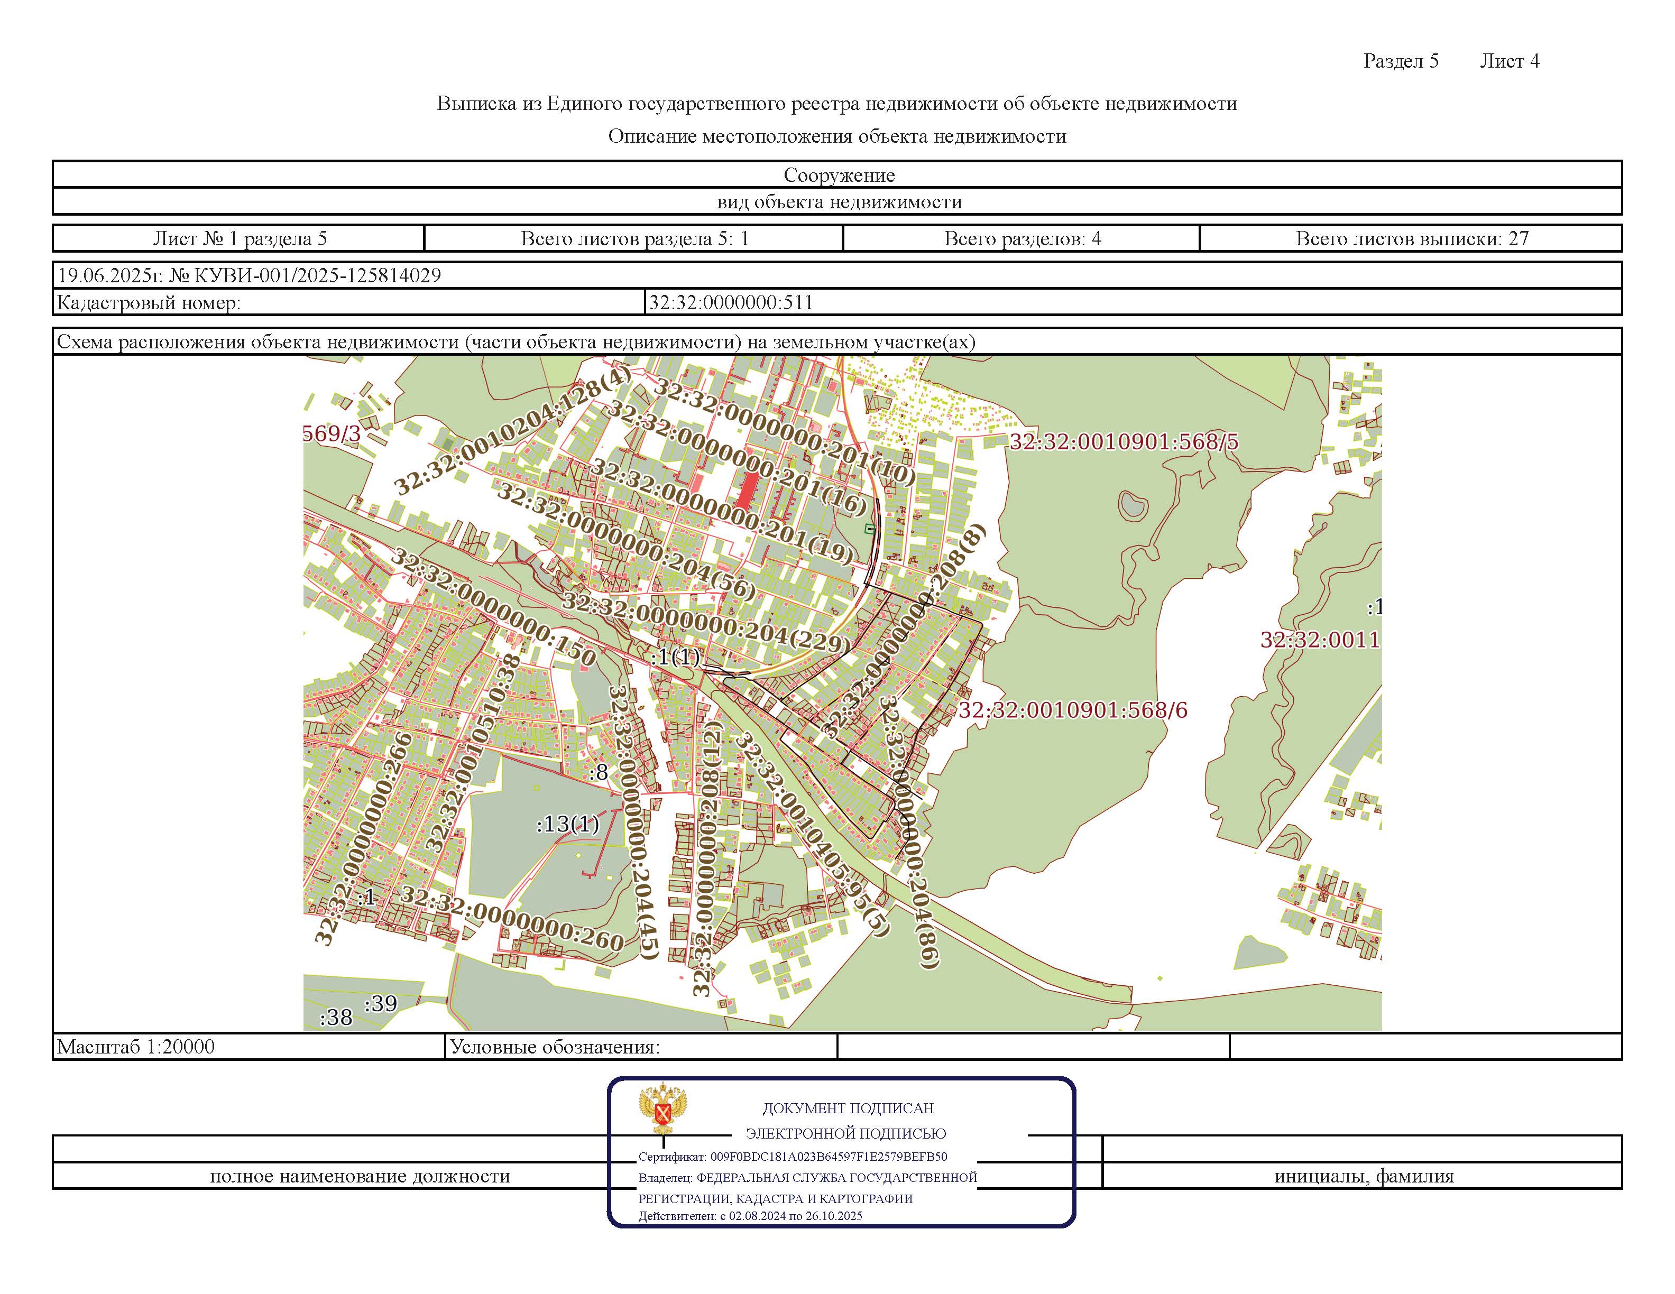Click the "Всего листов раздела 5: 1" cell
Screen dimensions: 1675x1294
click(634, 238)
